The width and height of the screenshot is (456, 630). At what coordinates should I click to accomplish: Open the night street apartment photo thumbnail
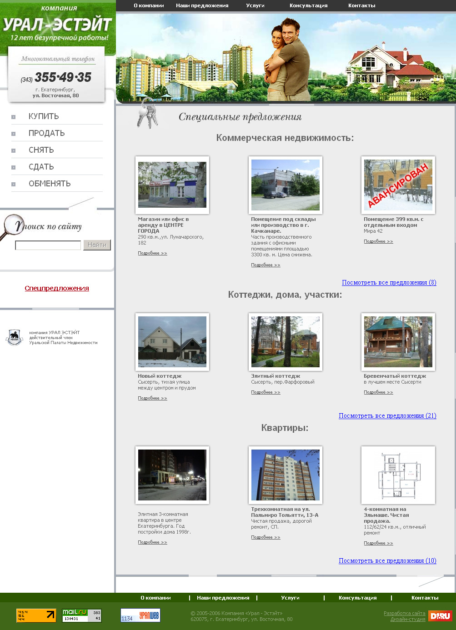[x=172, y=475]
